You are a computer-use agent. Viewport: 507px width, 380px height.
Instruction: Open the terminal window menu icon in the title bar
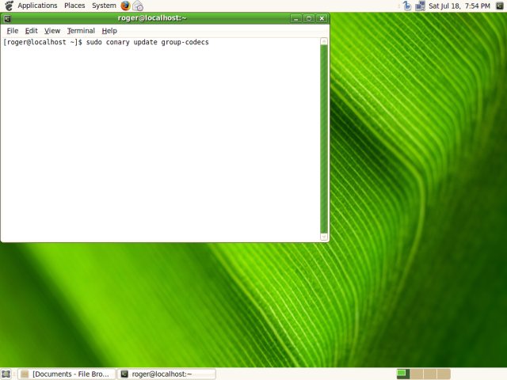tap(7, 18)
